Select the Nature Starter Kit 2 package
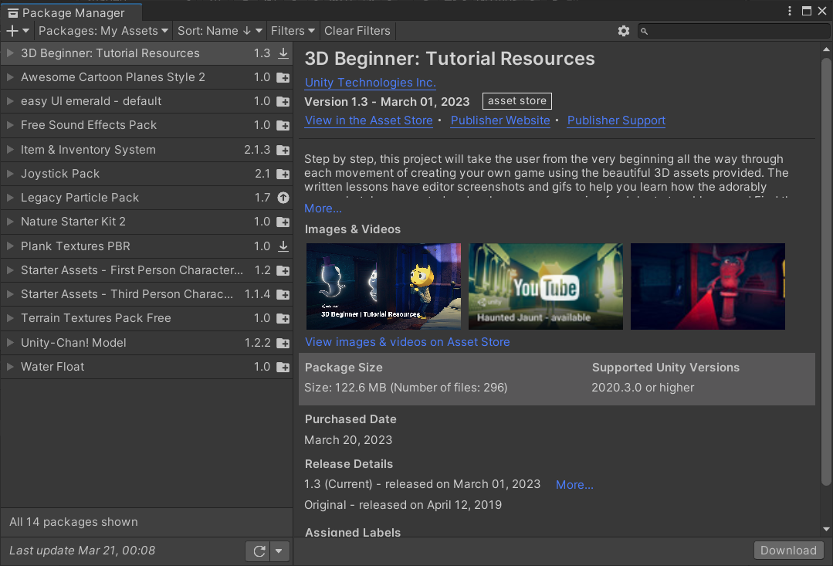 147,222
